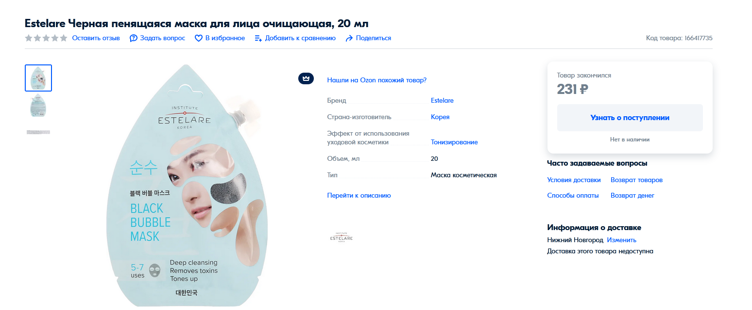Screen dimensions: 752x310
Task: Go to "Перейти к описанию"
Action: point(359,195)
